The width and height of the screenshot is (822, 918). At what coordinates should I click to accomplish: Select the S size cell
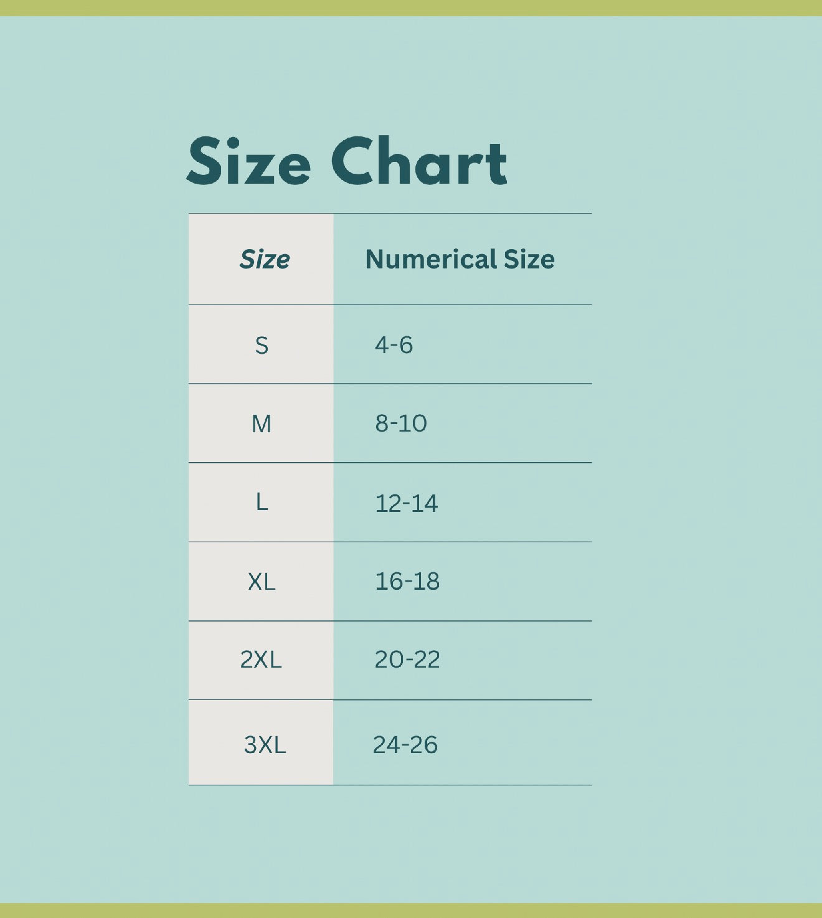262,345
